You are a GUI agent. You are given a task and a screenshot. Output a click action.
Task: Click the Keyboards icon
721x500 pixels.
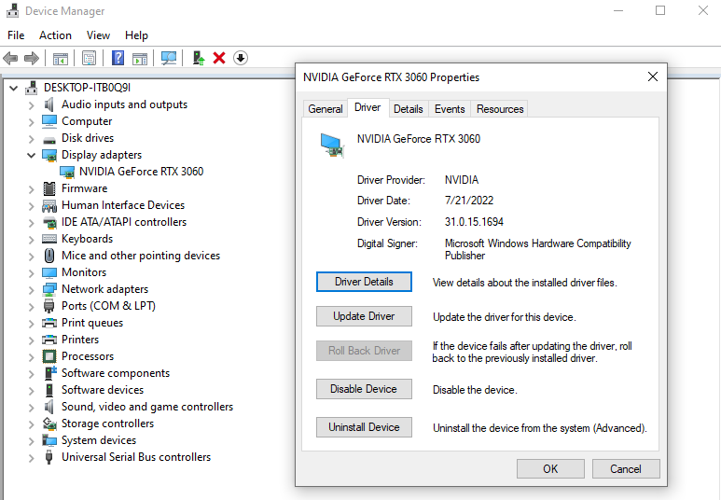pyautogui.click(x=49, y=239)
